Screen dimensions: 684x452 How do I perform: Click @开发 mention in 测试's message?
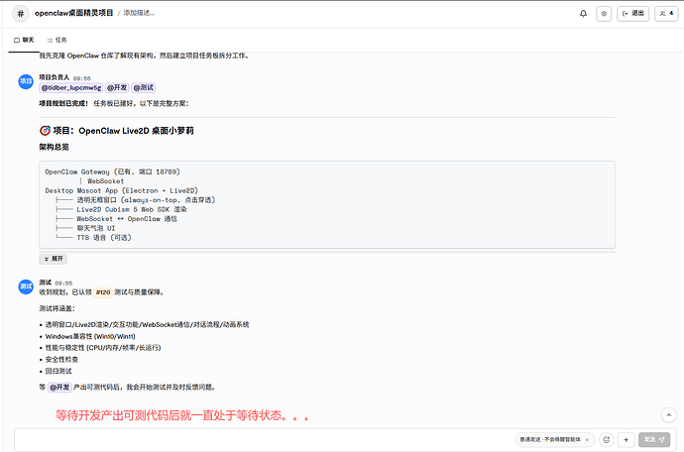(59, 388)
